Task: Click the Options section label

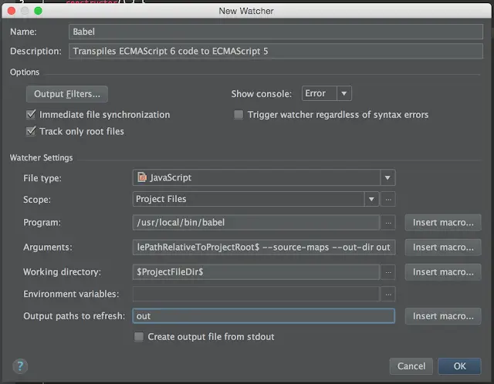Action: click(25, 72)
